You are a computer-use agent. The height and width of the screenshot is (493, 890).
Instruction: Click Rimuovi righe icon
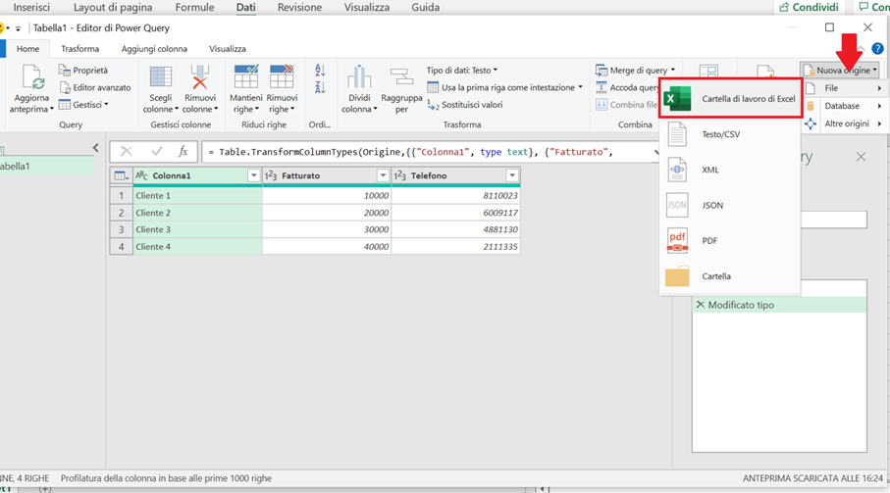[282, 77]
